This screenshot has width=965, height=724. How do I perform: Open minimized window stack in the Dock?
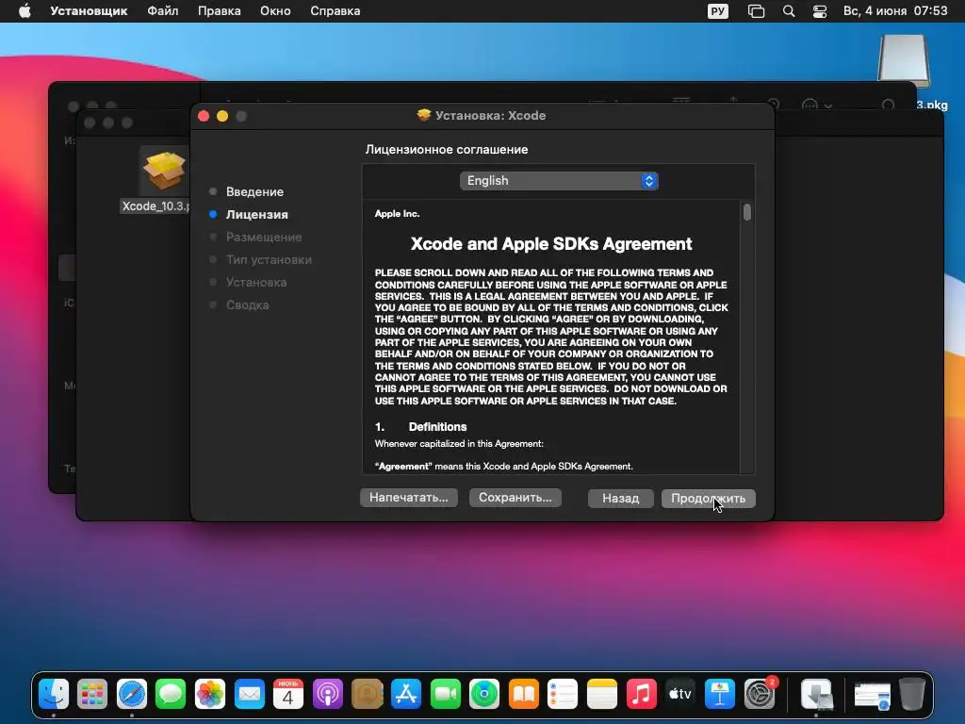tap(872, 695)
